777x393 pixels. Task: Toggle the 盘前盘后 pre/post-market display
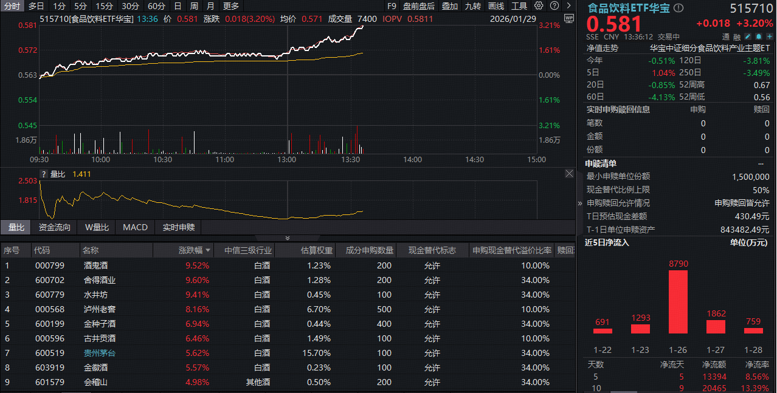point(419,6)
